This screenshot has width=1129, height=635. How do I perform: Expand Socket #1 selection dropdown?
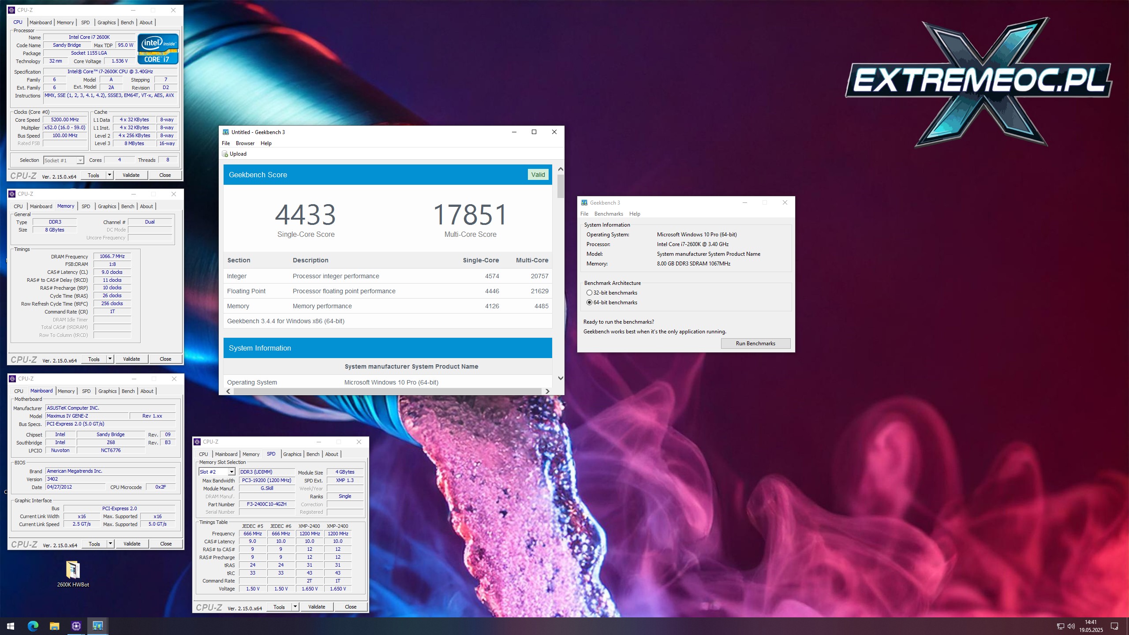pos(80,161)
